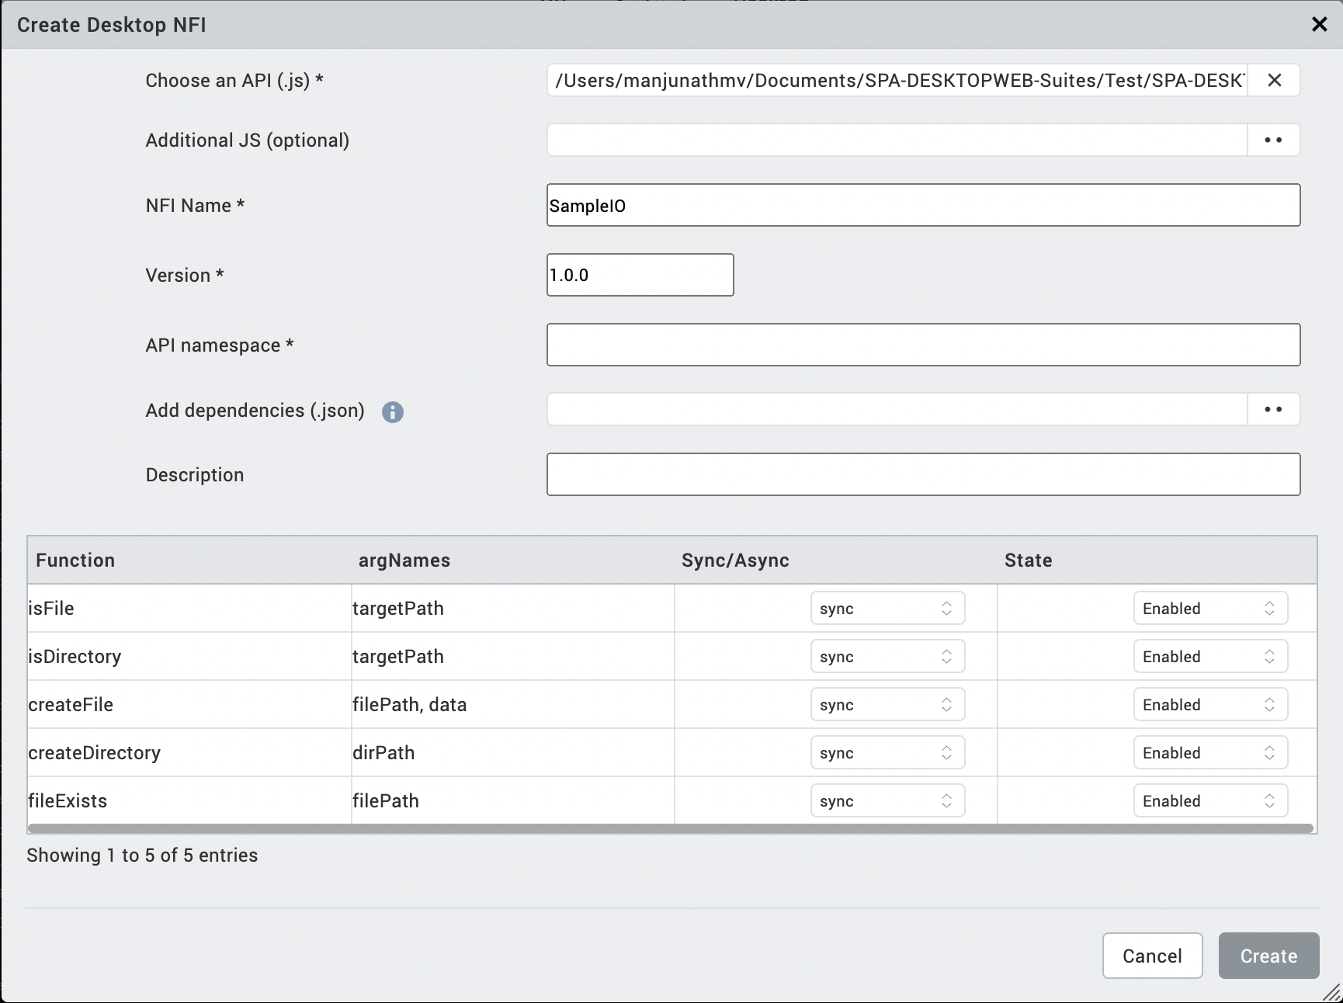Screen dimensions: 1343x1003
Task: Click into the NFI Name field
Action: coord(923,206)
